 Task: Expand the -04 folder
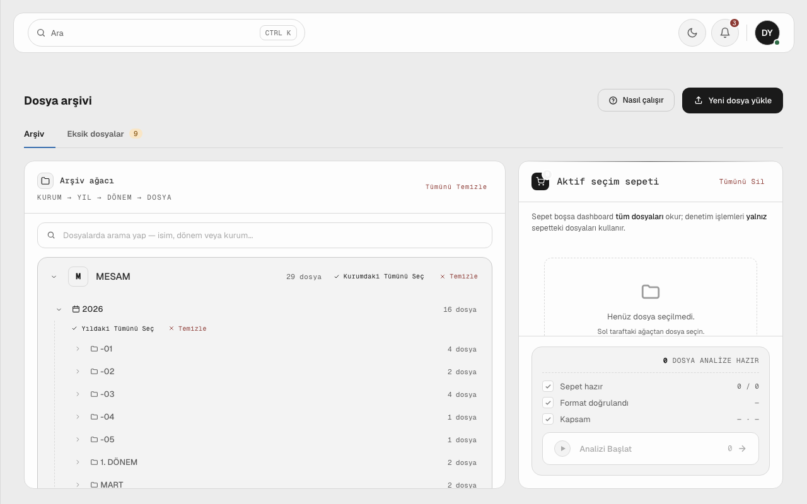coord(78,417)
